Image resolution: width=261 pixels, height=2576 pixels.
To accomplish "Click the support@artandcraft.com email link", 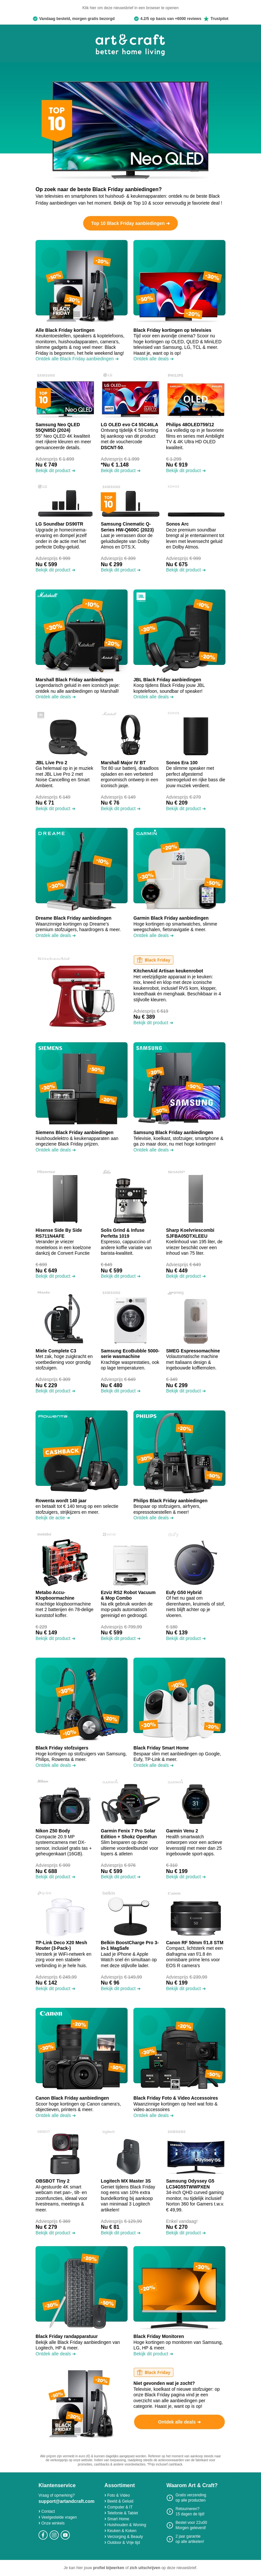I will pos(67,2501).
